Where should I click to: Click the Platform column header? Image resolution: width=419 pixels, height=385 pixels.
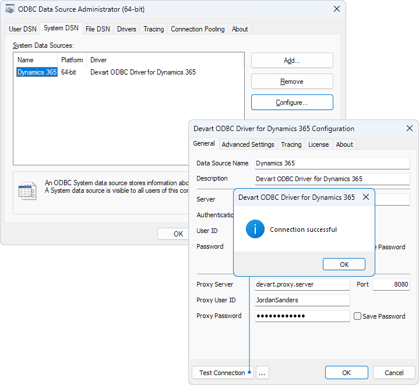pos(72,60)
